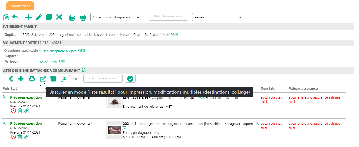Duplicate the movement with the copy icon
This screenshot has width=359, height=147.
49,17
